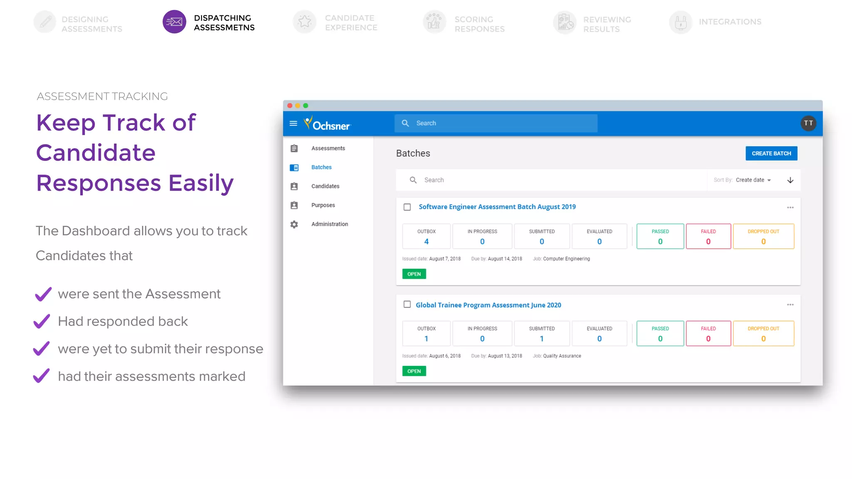Click the magnifier icon in top search bar
Viewport: 852px width, 479px height.
[405, 123]
